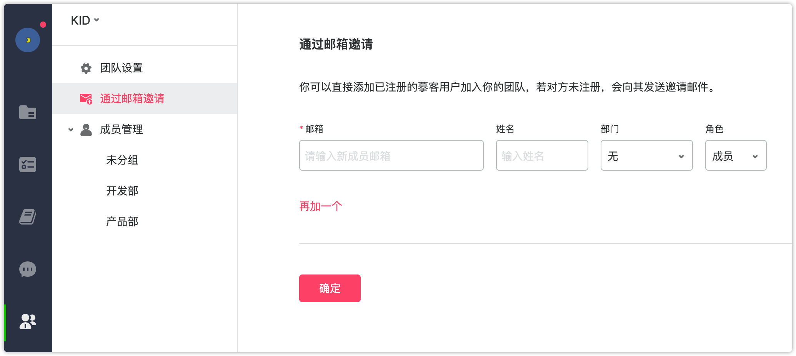Click the envelope icon for 通过邮箱邀请
The height and width of the screenshot is (356, 796).
(x=86, y=99)
